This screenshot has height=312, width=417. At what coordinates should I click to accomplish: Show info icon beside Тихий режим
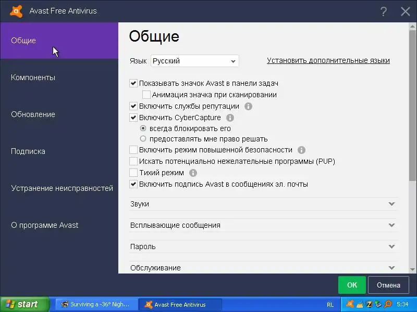(x=193, y=173)
